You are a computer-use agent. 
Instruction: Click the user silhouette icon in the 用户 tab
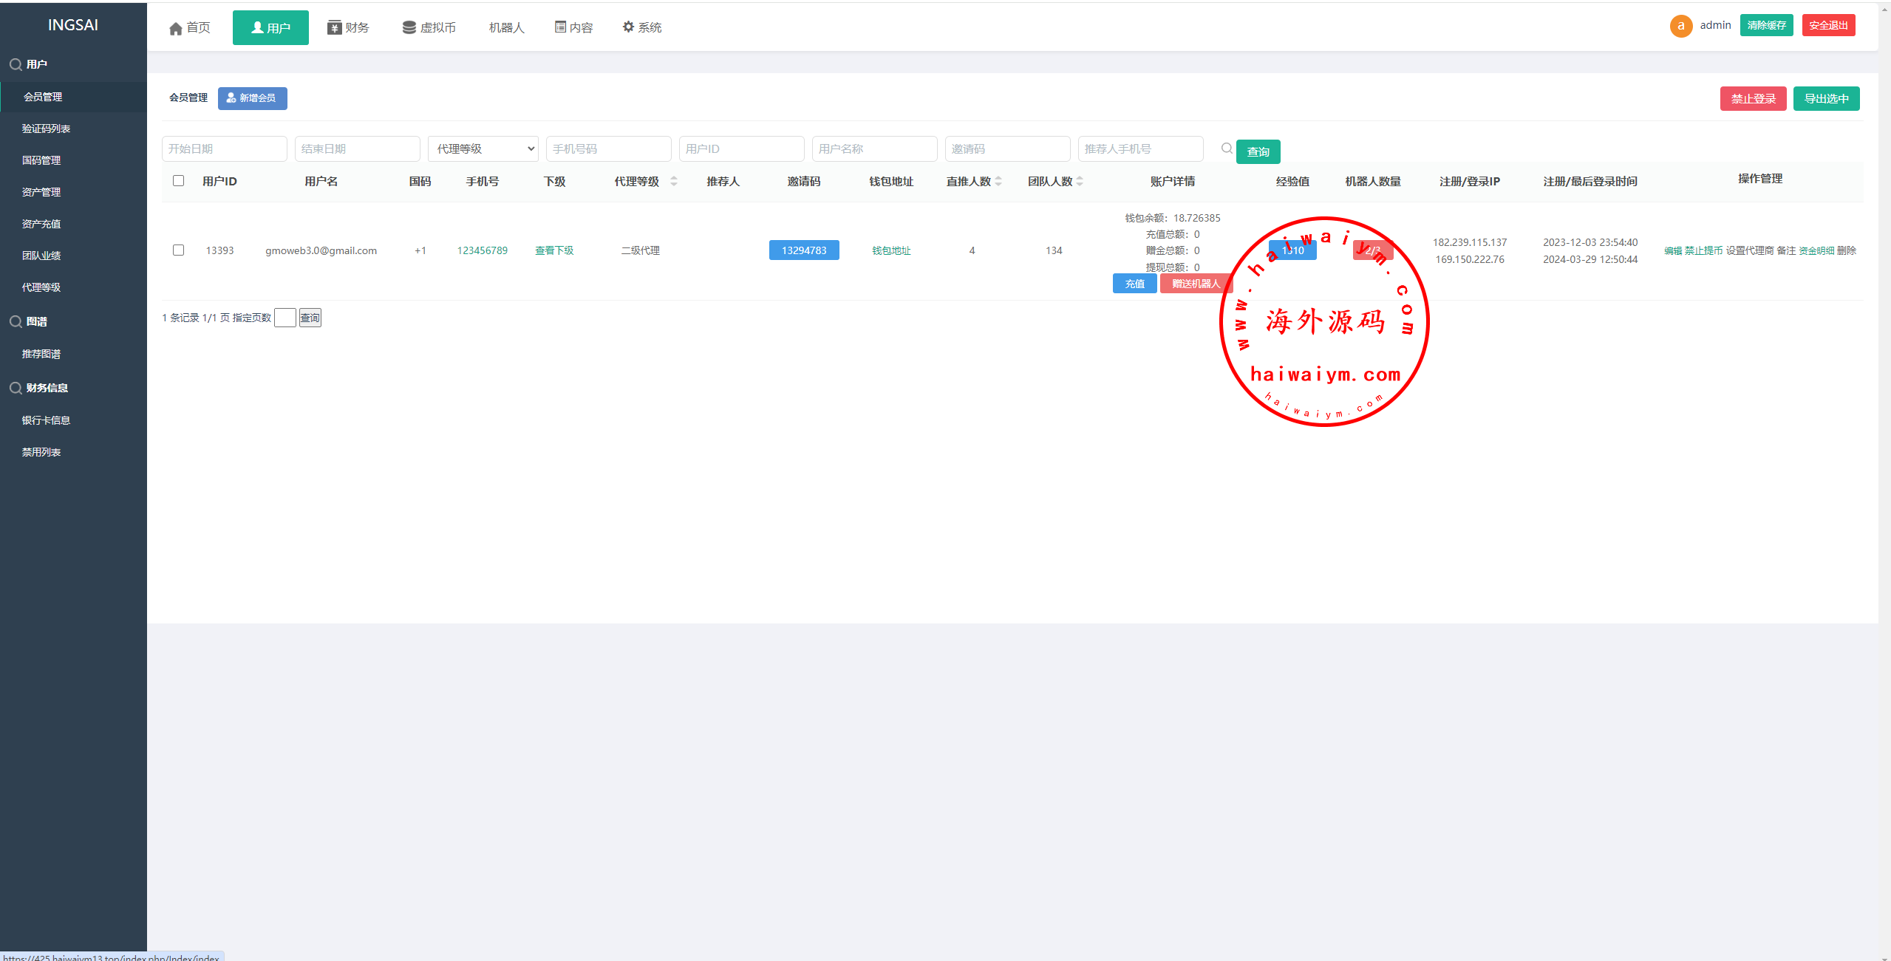[257, 27]
